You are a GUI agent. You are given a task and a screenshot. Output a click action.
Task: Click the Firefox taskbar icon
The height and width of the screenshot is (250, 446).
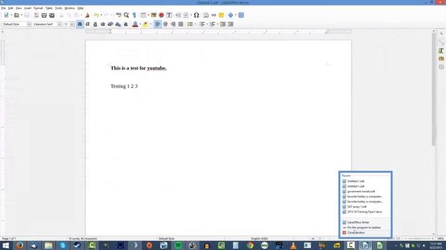click(x=20, y=245)
